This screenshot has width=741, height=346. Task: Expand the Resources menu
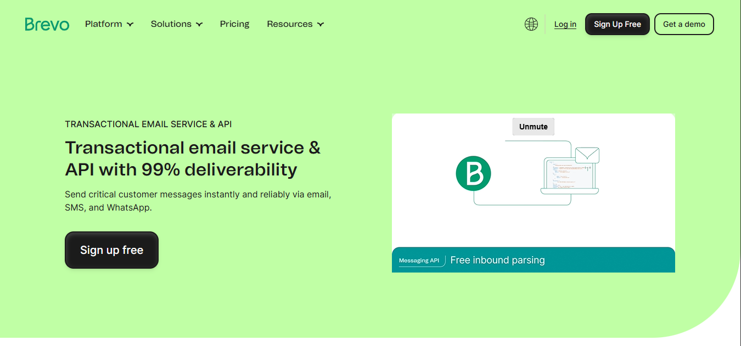pos(295,24)
